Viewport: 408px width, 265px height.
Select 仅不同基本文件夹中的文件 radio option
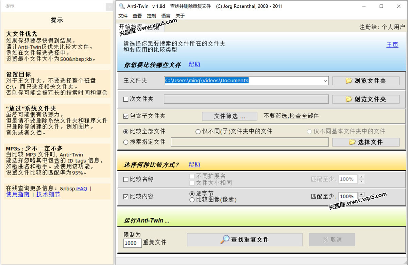click(x=309, y=131)
